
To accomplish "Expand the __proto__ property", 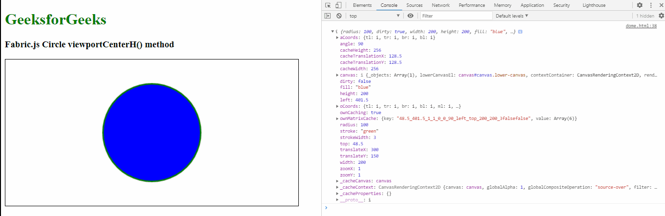I will (337, 200).
